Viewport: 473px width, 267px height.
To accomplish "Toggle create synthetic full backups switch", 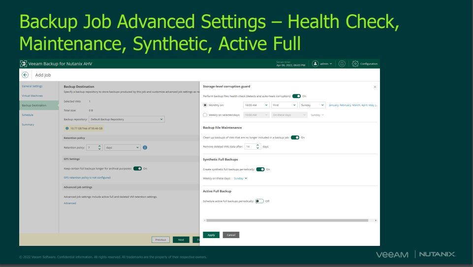I will [x=260, y=169].
